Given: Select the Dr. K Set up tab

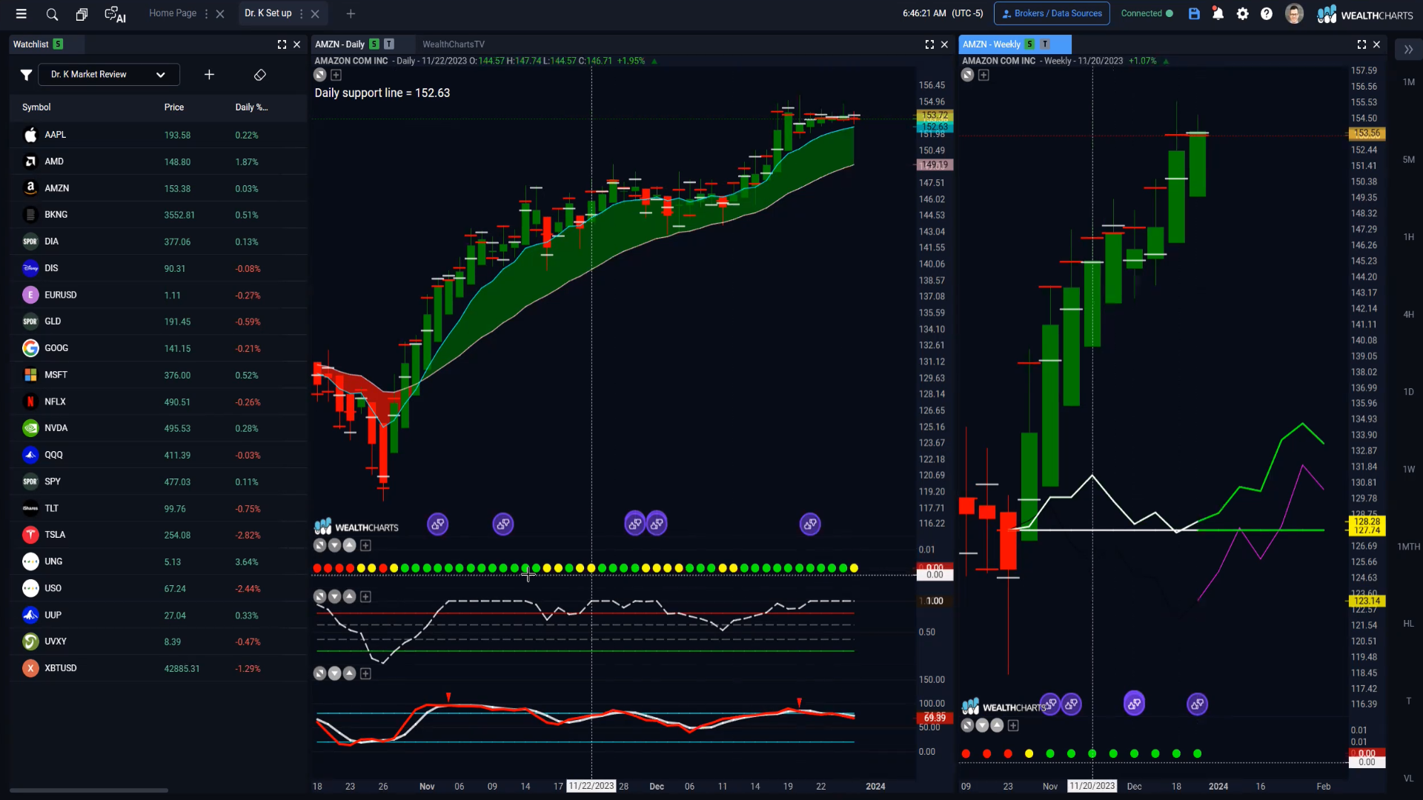Looking at the screenshot, I should (268, 13).
